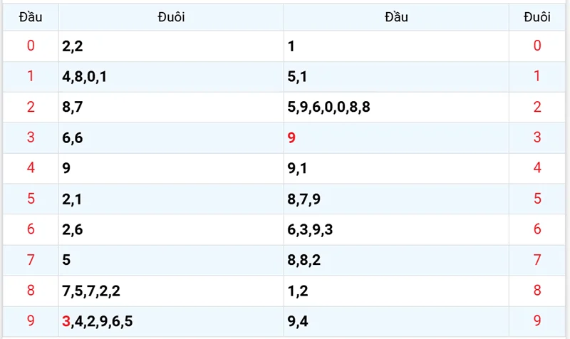Click red number 7 in right Đuôi column
This screenshot has width=570, height=339.
tap(537, 260)
